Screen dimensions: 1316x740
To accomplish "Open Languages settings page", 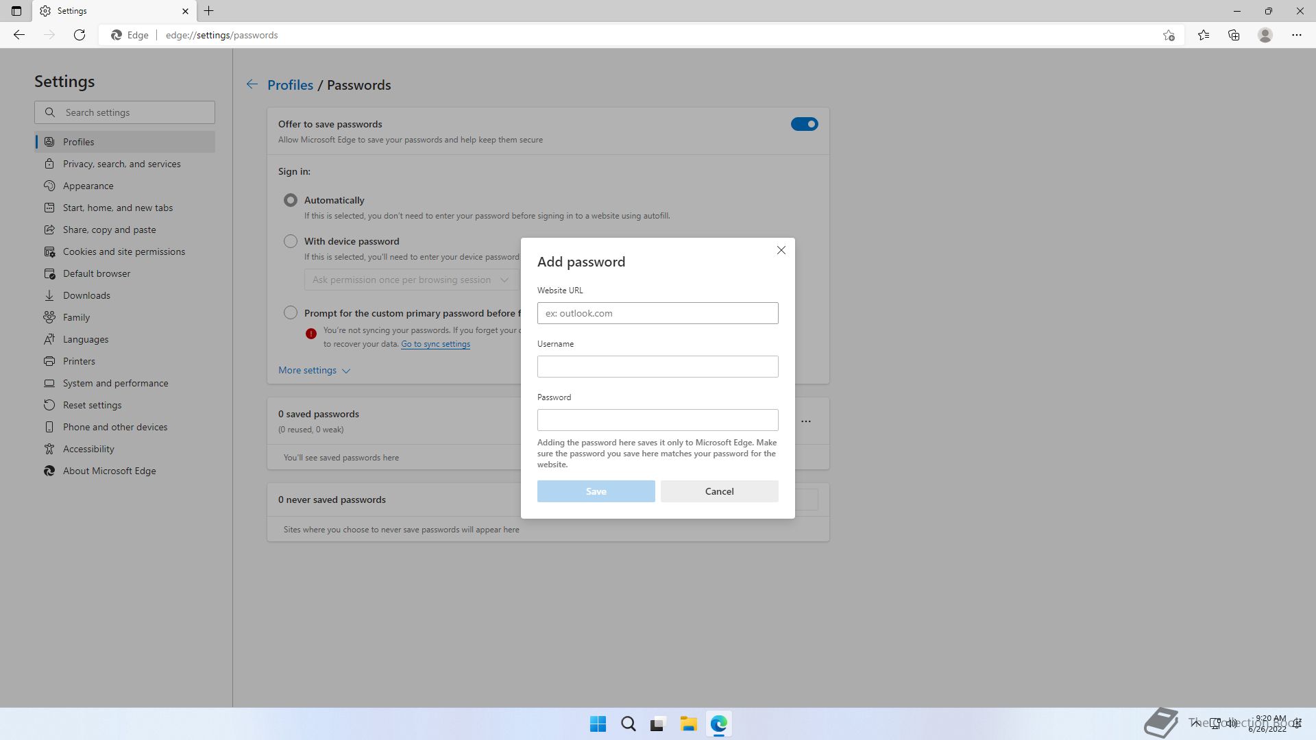I will click(x=125, y=339).
